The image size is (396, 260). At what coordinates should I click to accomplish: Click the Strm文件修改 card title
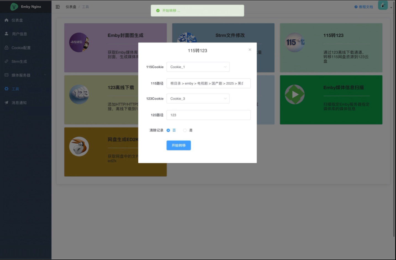click(x=230, y=36)
